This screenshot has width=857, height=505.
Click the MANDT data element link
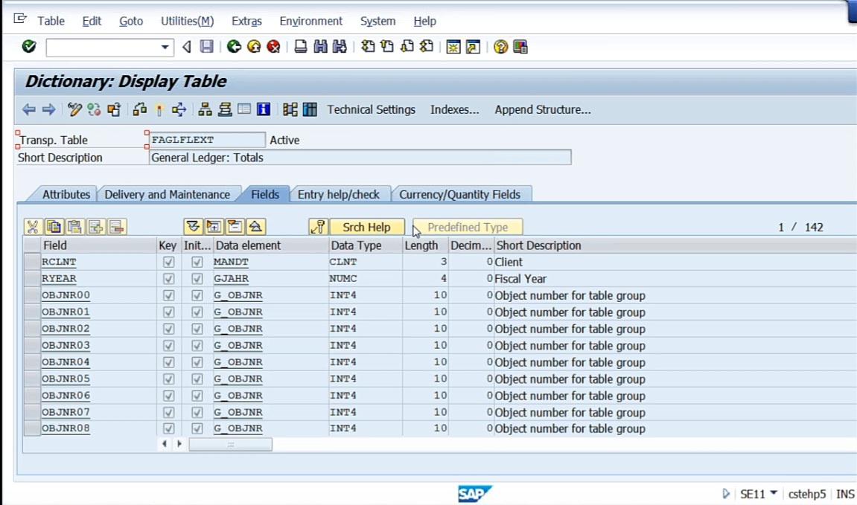231,262
